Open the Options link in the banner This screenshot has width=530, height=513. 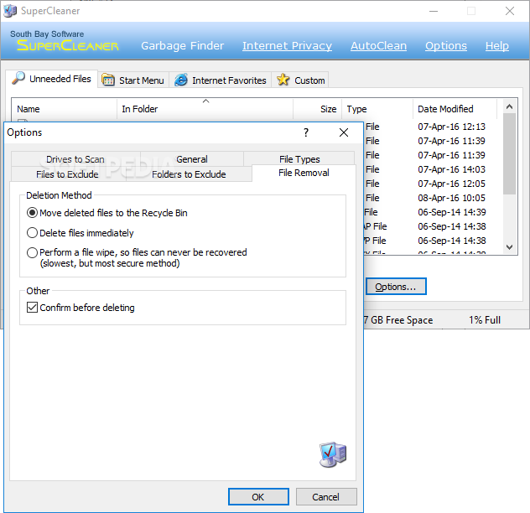(446, 45)
